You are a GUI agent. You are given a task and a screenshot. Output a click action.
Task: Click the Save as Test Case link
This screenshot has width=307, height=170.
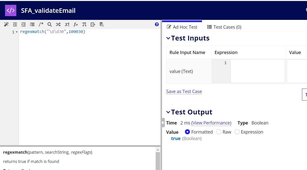click(184, 92)
